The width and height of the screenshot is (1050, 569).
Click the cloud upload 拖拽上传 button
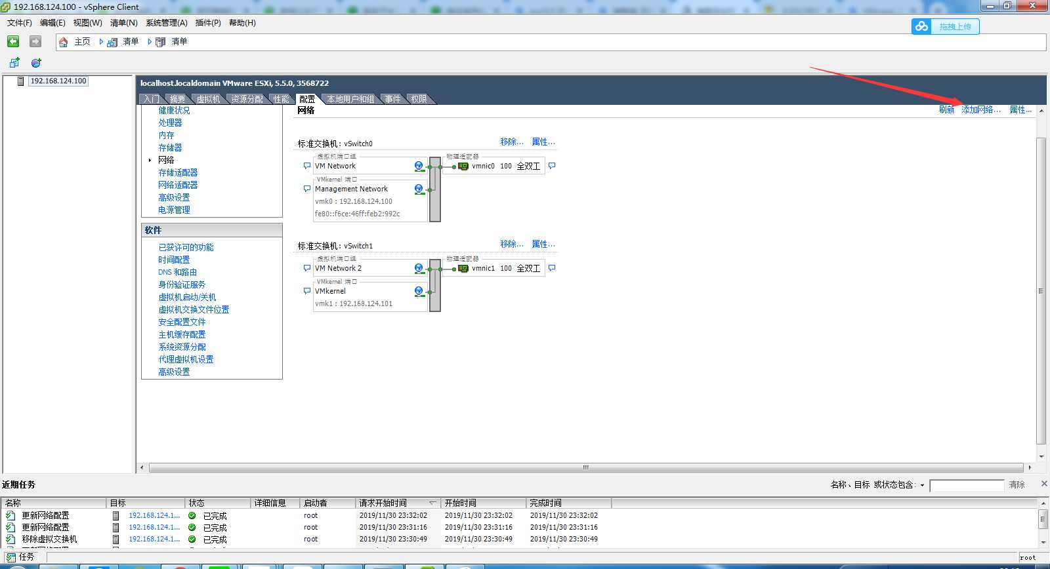(945, 26)
